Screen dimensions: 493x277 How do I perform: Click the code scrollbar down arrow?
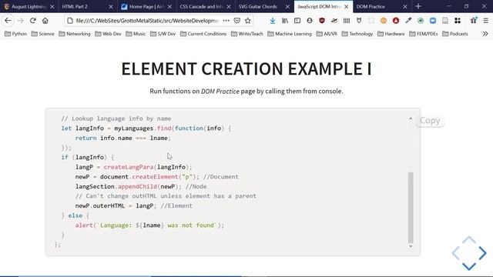pyautogui.click(x=411, y=246)
